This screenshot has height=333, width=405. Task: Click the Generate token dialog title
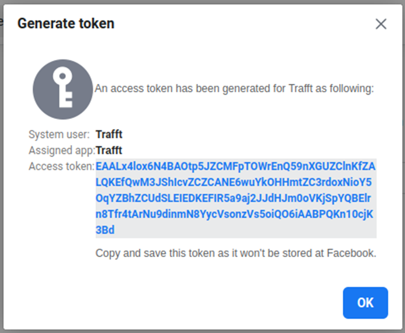66,24
